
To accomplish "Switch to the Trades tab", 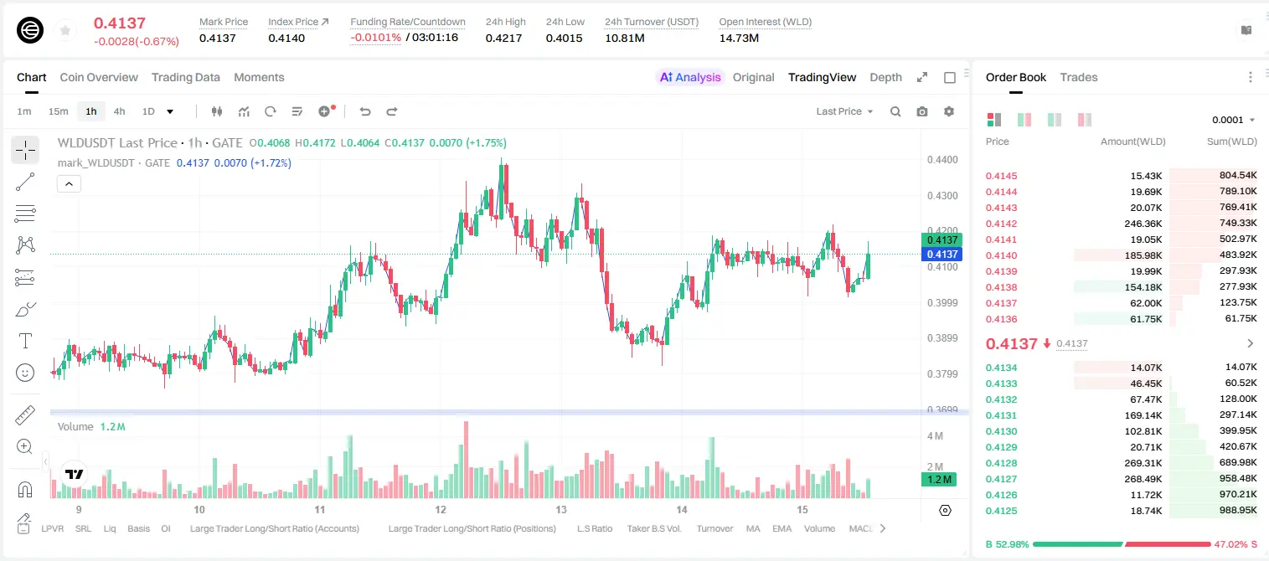I will [x=1078, y=77].
